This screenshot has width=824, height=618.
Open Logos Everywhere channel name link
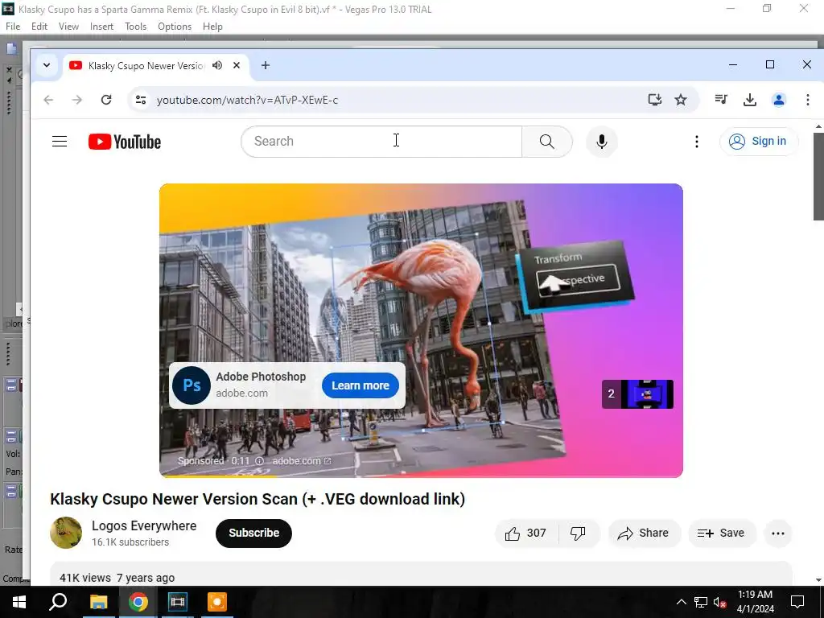[144, 526]
